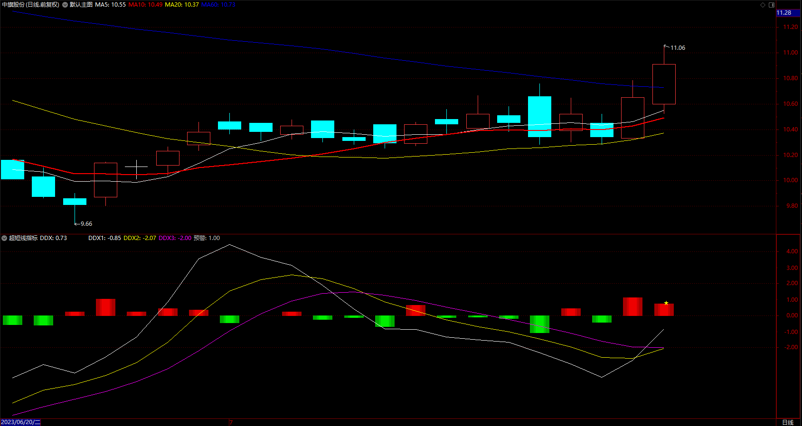Image resolution: width=802 pixels, height=426 pixels.
Task: Click the 10.00 price level on axis
Action: [790, 180]
